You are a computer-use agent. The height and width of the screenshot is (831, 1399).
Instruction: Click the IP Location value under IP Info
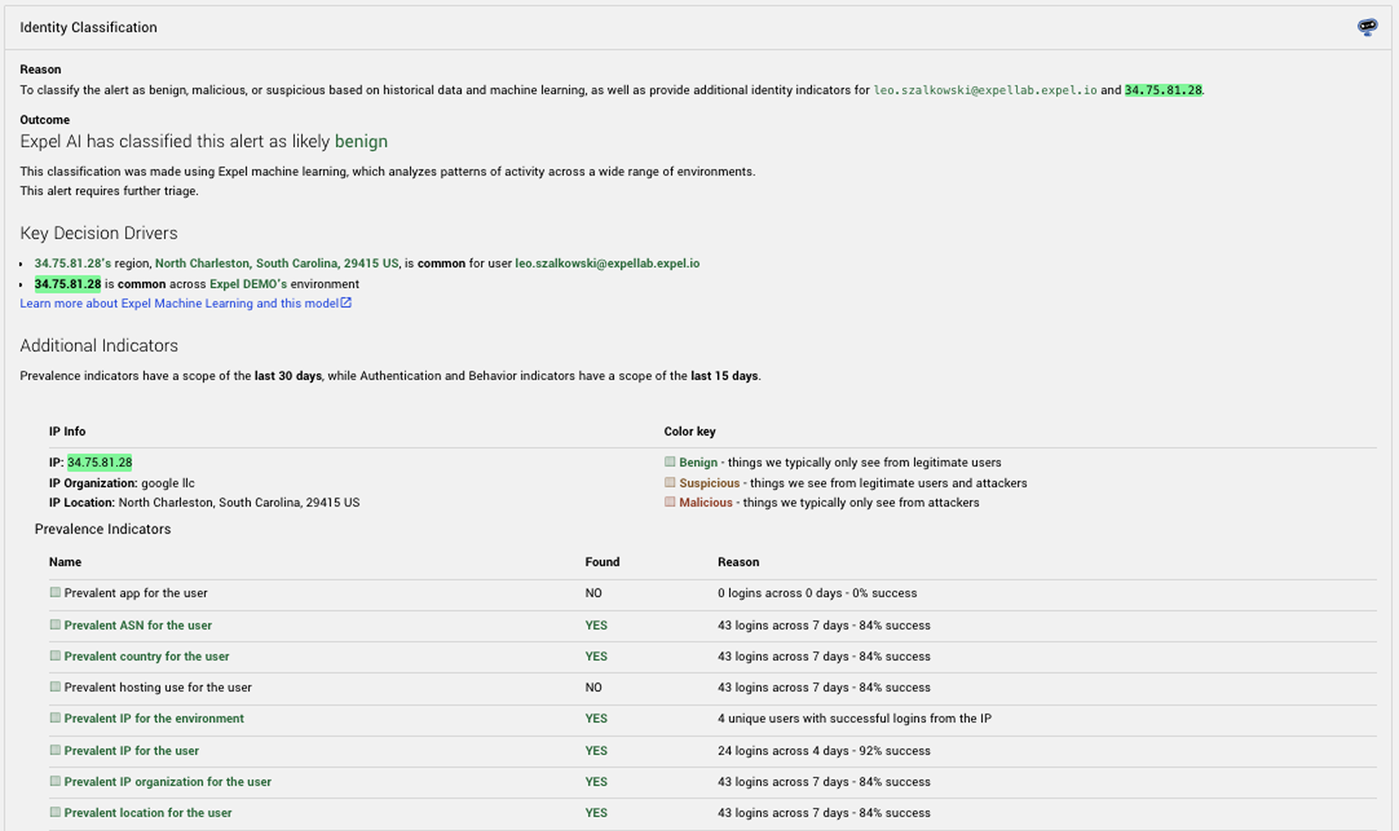click(x=239, y=502)
